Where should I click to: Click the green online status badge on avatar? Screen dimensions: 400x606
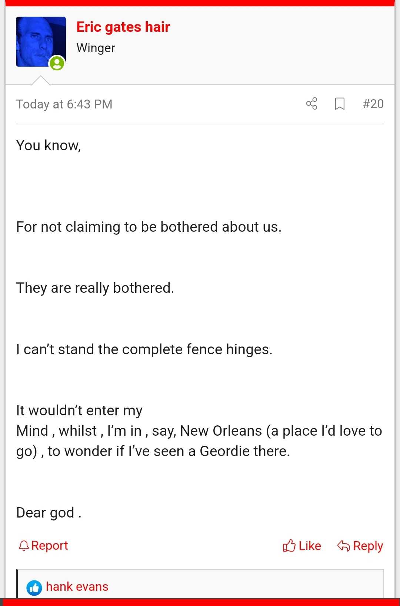[57, 63]
